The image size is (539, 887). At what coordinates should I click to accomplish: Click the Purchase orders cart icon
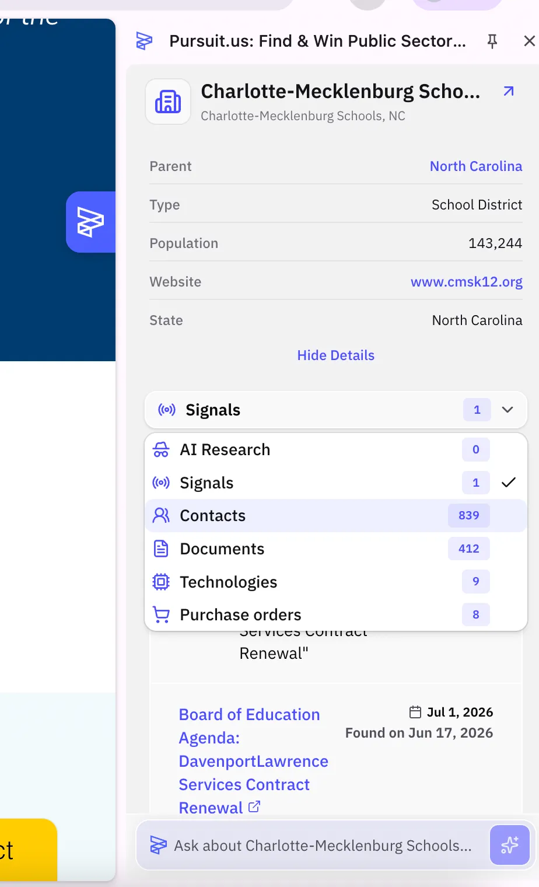(161, 614)
